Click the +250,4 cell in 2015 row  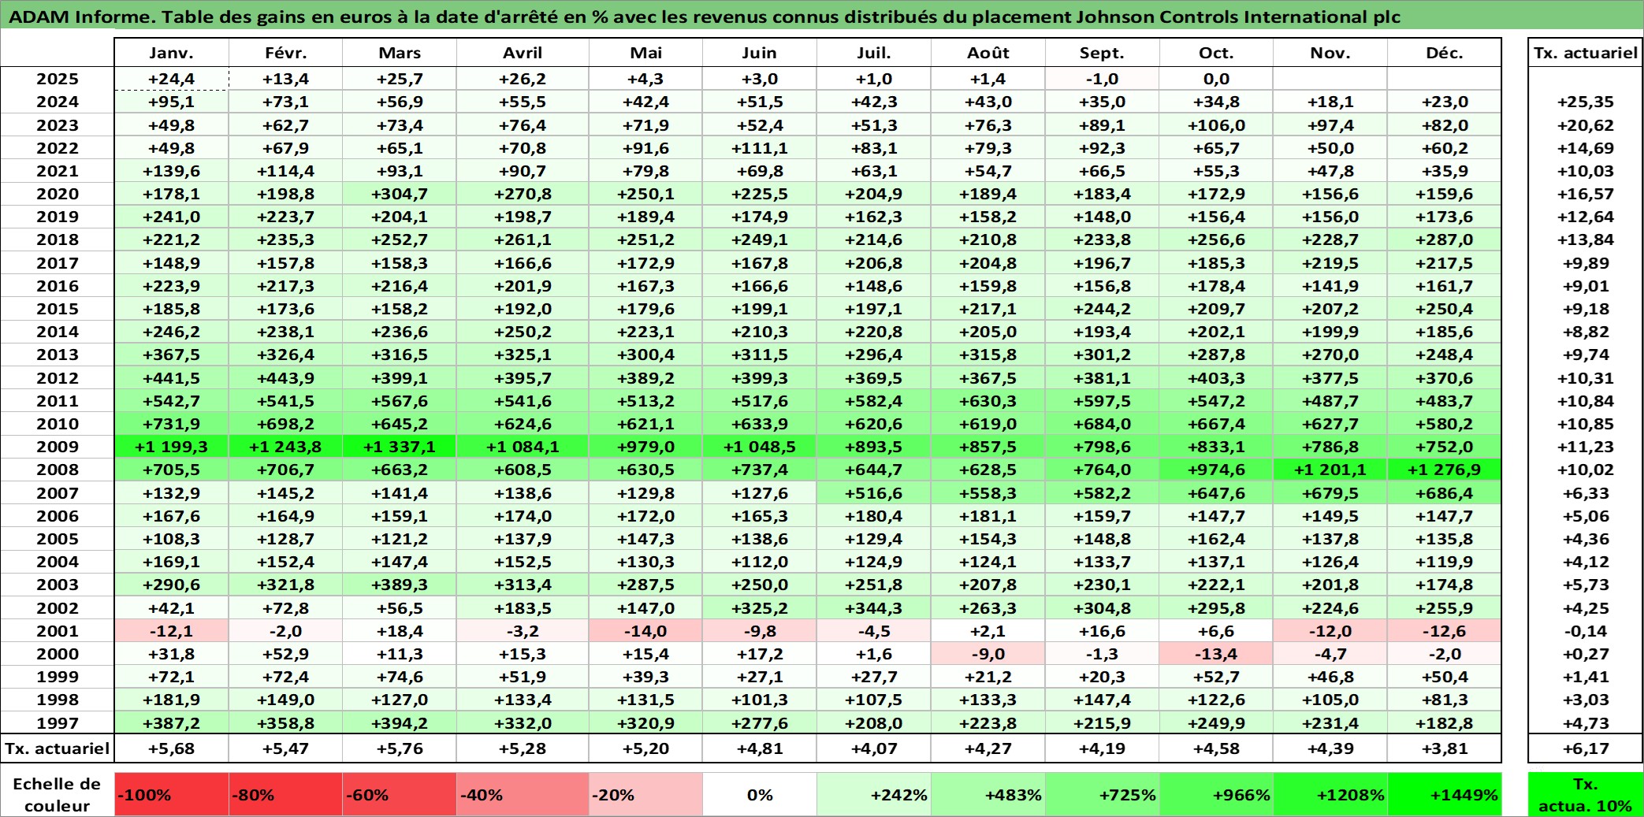tap(1445, 309)
